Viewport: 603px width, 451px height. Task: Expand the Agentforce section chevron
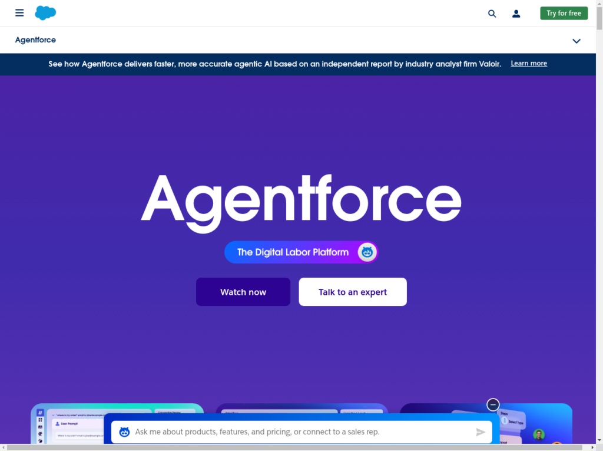(576, 41)
